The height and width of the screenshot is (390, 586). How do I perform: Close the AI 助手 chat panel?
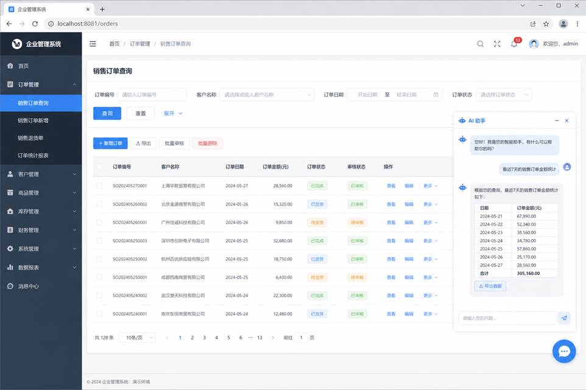[567, 120]
